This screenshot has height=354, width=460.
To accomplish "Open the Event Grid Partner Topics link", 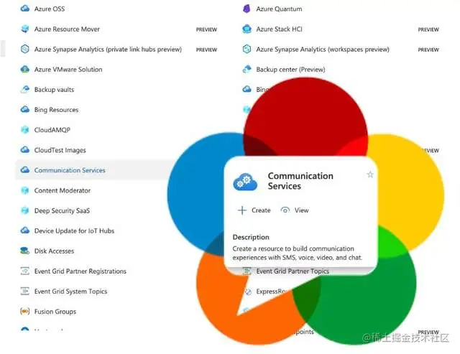I will pyautogui.click(x=293, y=271).
